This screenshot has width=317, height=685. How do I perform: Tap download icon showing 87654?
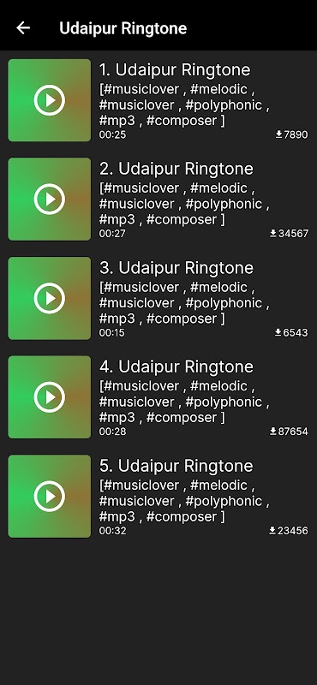pyautogui.click(x=273, y=432)
